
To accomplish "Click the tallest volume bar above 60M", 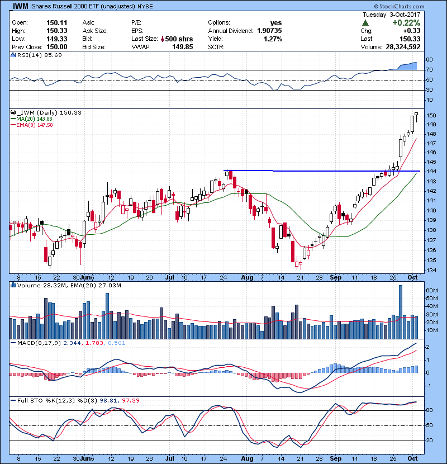I will 401,312.
